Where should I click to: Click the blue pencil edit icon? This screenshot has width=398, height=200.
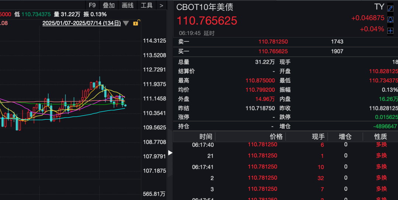pos(390,8)
